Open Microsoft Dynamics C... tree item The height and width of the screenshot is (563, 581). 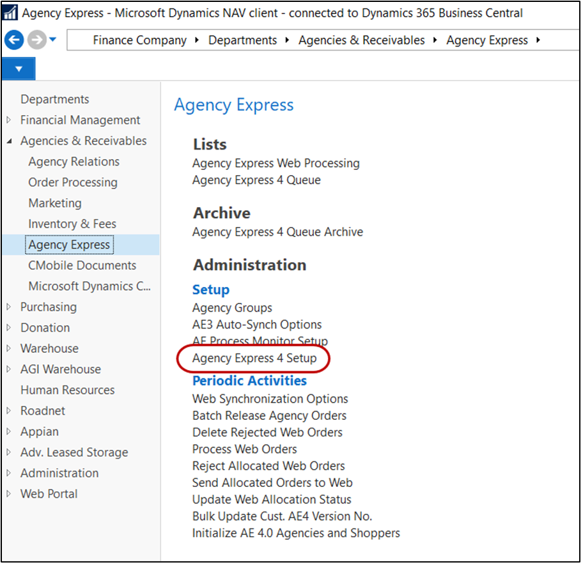89,286
